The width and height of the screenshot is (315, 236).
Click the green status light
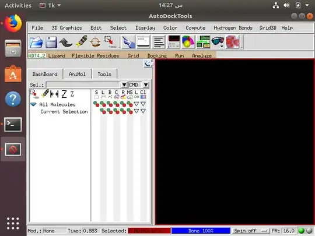coord(302,231)
